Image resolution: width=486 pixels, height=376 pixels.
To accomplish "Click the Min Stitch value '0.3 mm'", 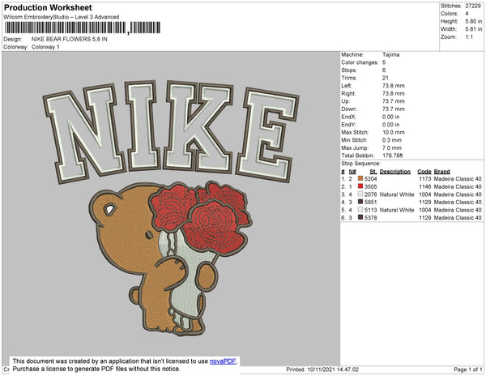I will click(x=392, y=140).
